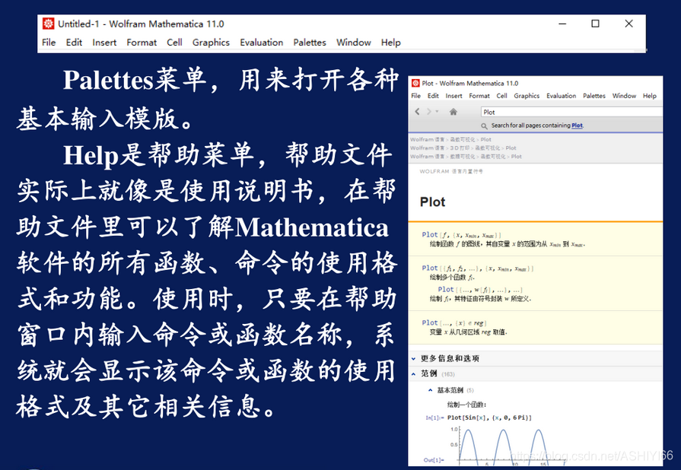The image size is (681, 470).
Task: Click Mathematica icon in Plot help window
Action: tap(415, 83)
